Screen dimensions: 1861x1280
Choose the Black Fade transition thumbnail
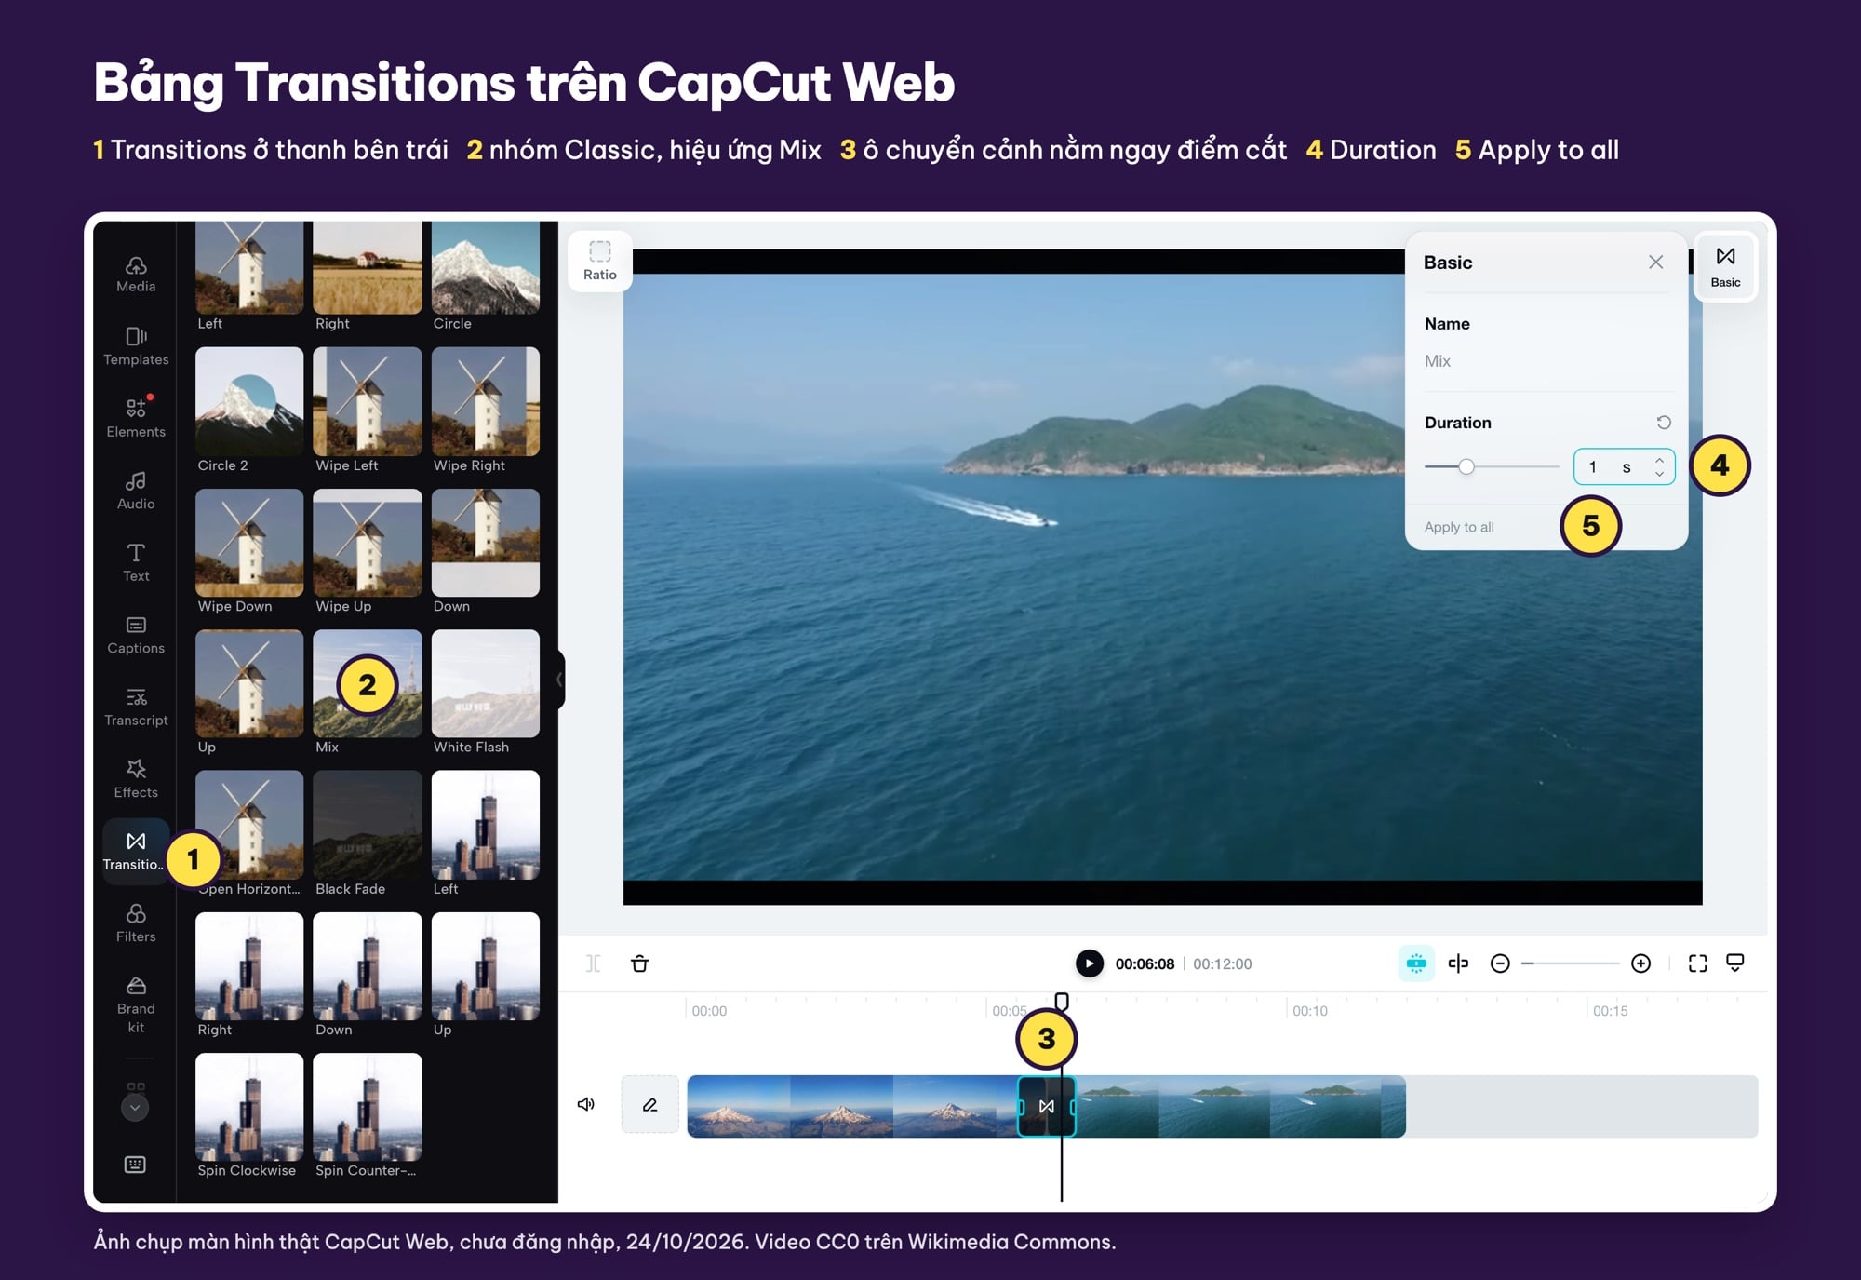pos(368,825)
